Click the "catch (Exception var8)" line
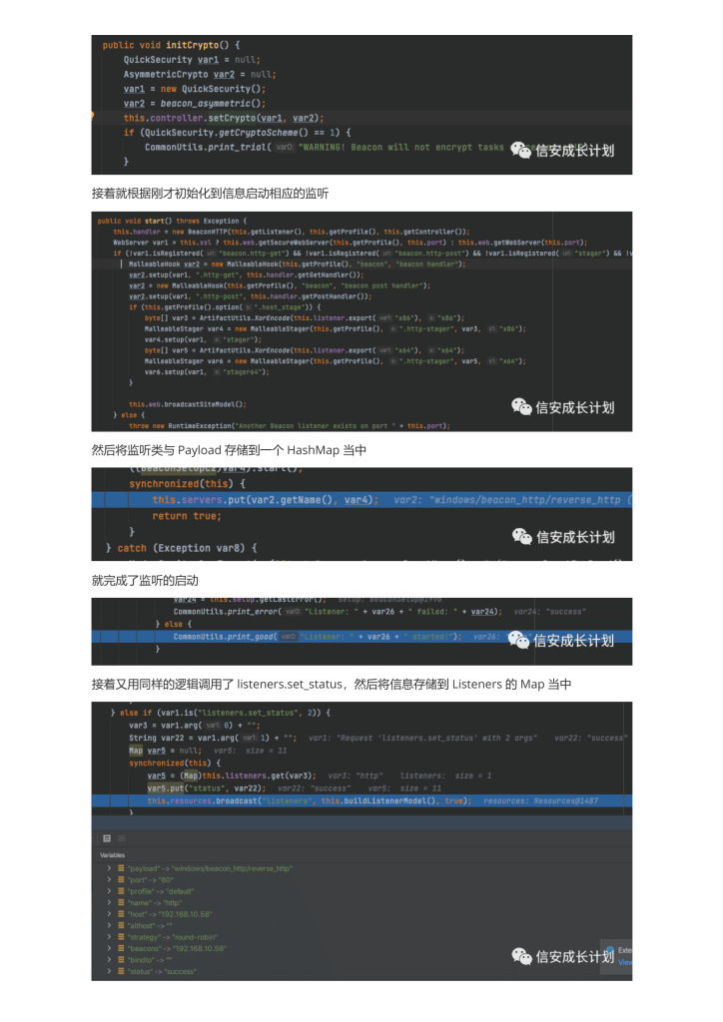 click(181, 548)
